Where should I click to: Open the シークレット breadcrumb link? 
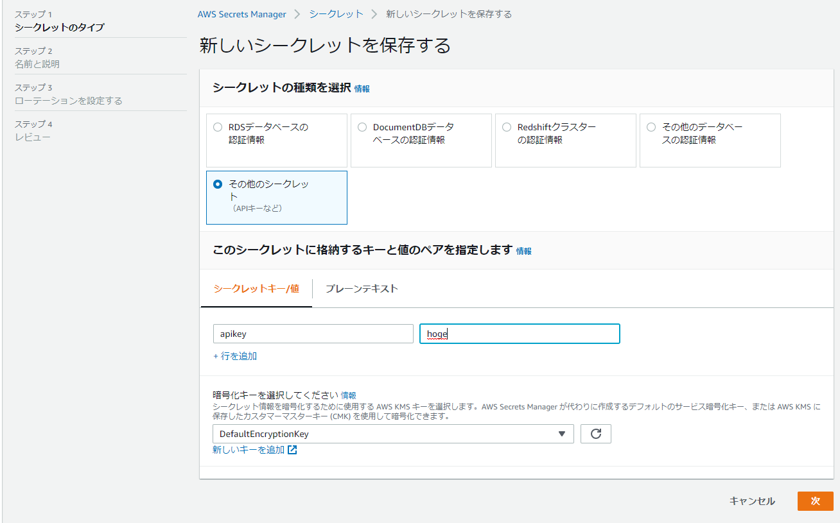[336, 13]
